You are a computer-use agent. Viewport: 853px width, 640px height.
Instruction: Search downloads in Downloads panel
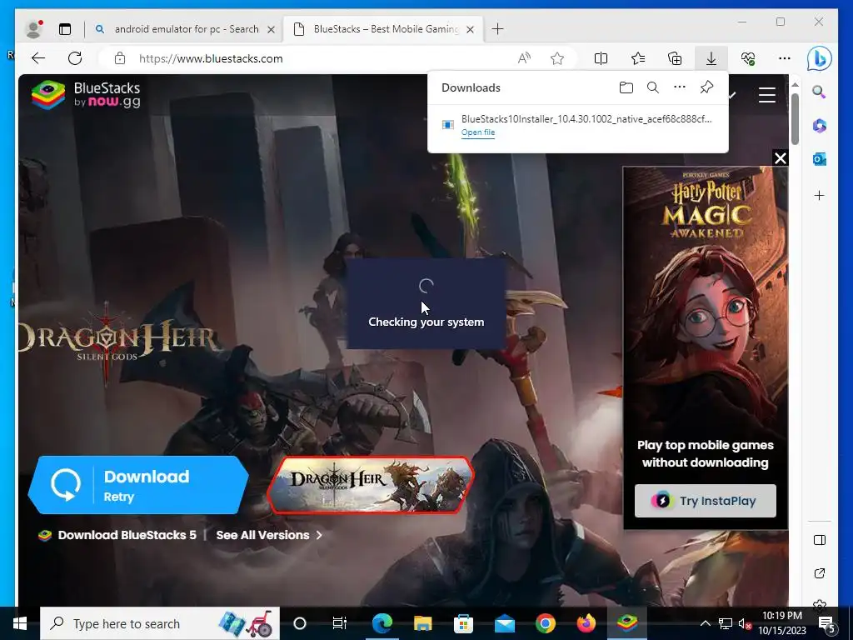(x=653, y=87)
